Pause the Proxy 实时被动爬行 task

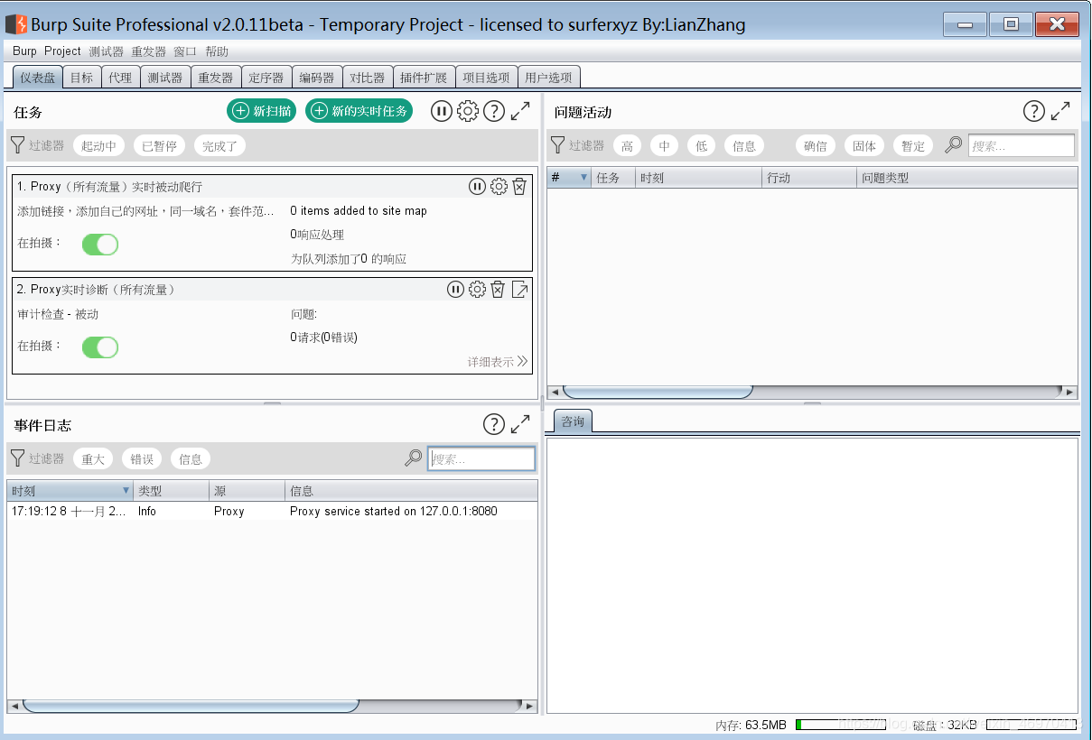477,187
